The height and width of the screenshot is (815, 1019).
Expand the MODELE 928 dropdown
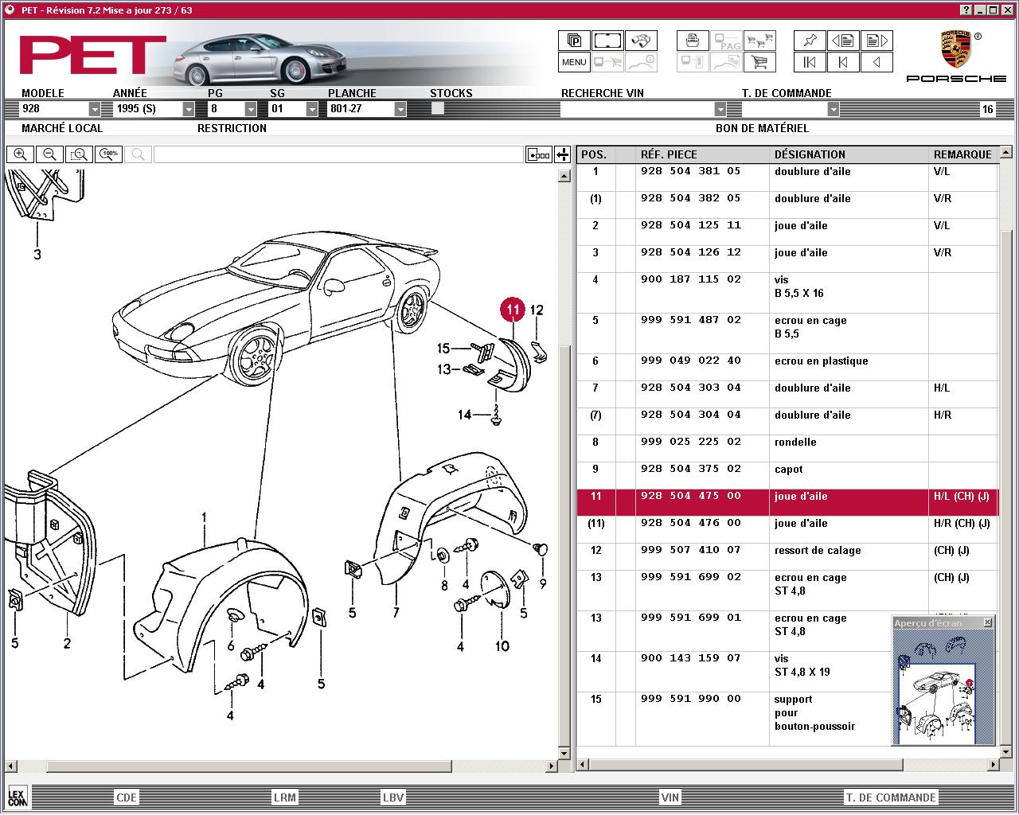tap(95, 109)
